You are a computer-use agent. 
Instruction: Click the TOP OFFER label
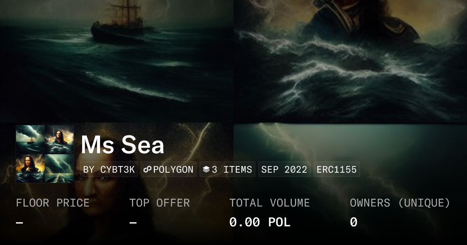(160, 203)
